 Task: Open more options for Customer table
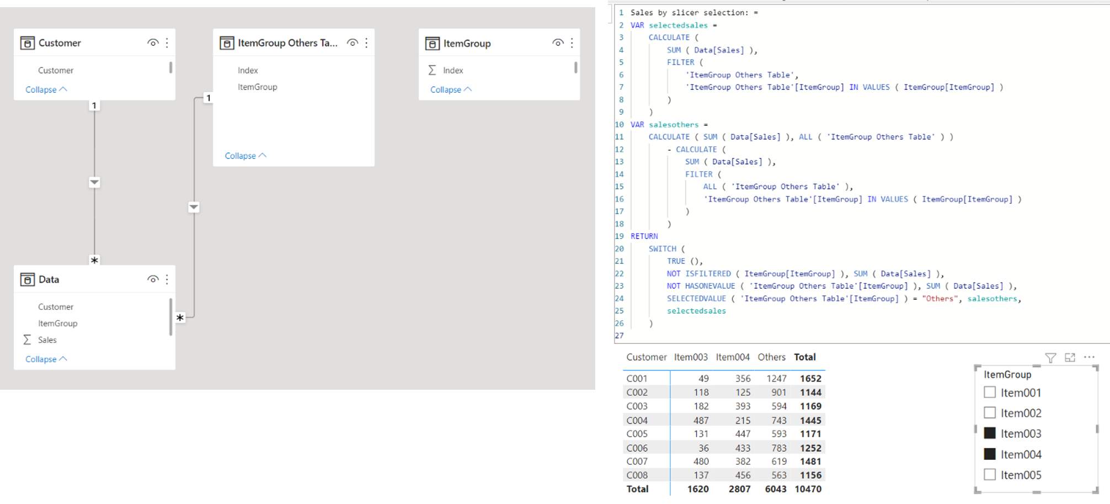click(x=167, y=43)
